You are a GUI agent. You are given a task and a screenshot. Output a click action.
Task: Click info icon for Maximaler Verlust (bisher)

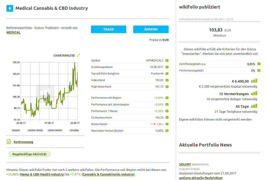(167, 131)
